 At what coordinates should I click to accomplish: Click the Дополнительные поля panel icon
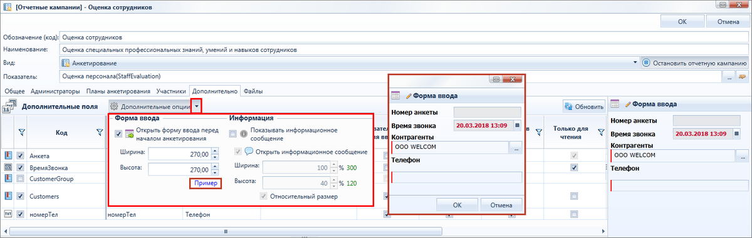click(9, 107)
